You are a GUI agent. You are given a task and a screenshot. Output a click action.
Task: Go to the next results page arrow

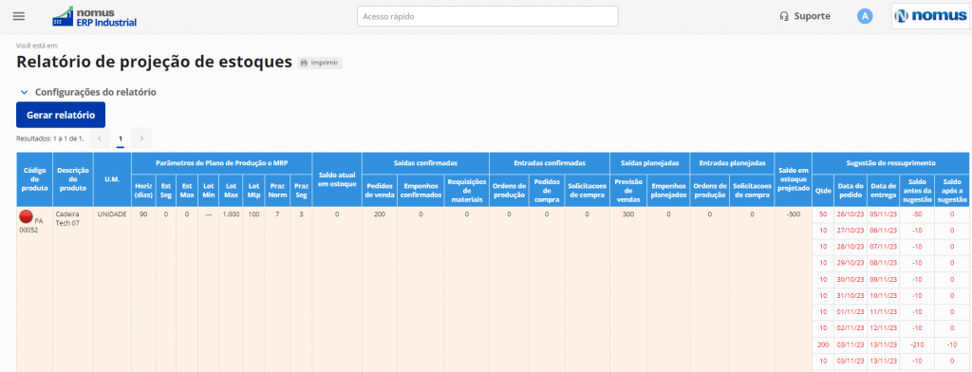[x=141, y=139]
